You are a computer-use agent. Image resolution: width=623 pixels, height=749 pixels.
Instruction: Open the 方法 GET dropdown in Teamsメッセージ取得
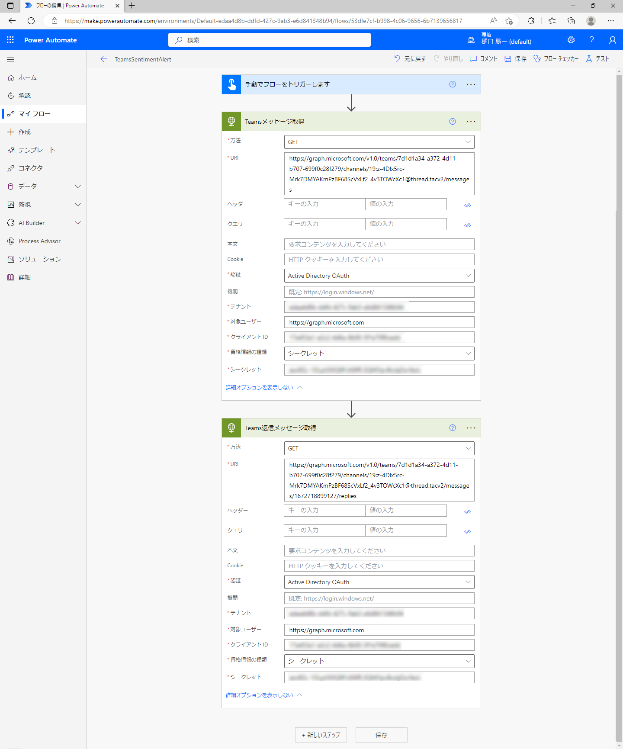point(379,142)
